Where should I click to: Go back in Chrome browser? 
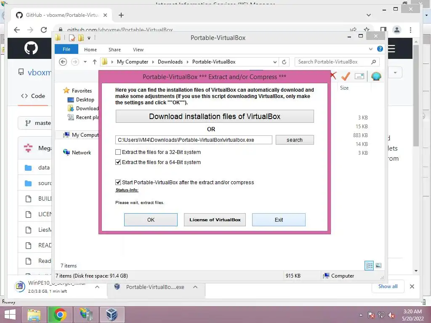click(x=17, y=30)
